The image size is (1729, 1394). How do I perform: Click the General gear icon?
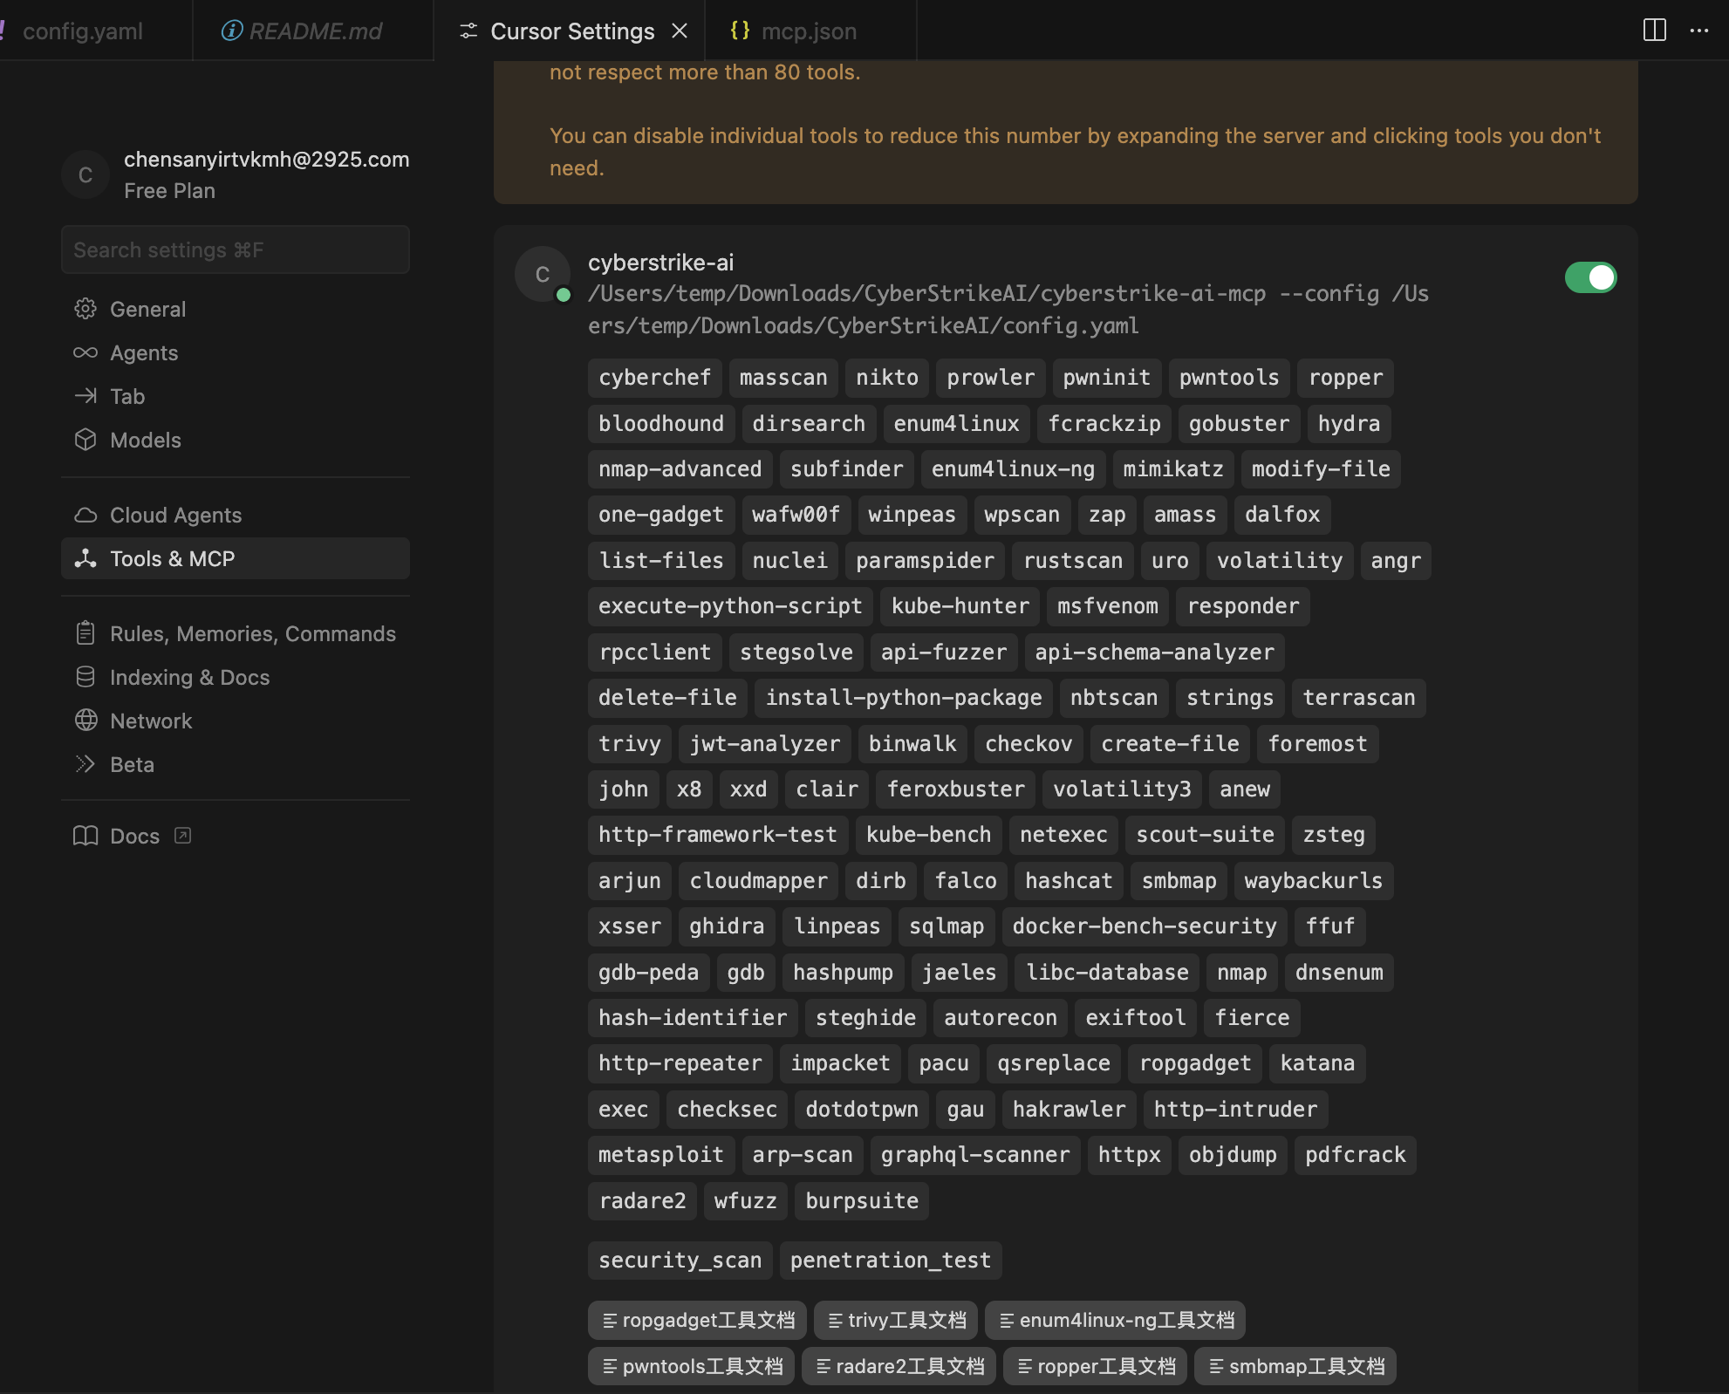coord(85,309)
